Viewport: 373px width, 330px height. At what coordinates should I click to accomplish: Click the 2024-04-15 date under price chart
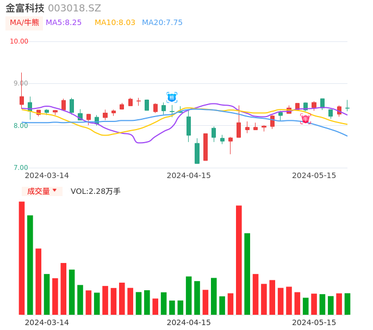point(189,175)
